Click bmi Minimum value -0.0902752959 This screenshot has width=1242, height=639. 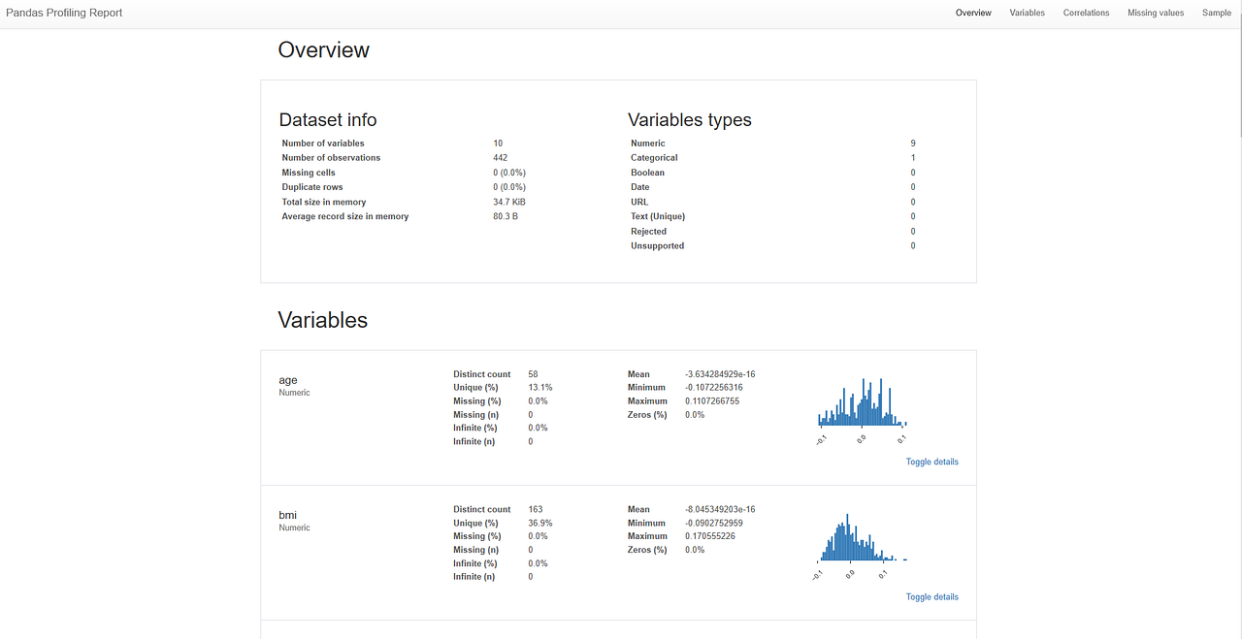714,523
